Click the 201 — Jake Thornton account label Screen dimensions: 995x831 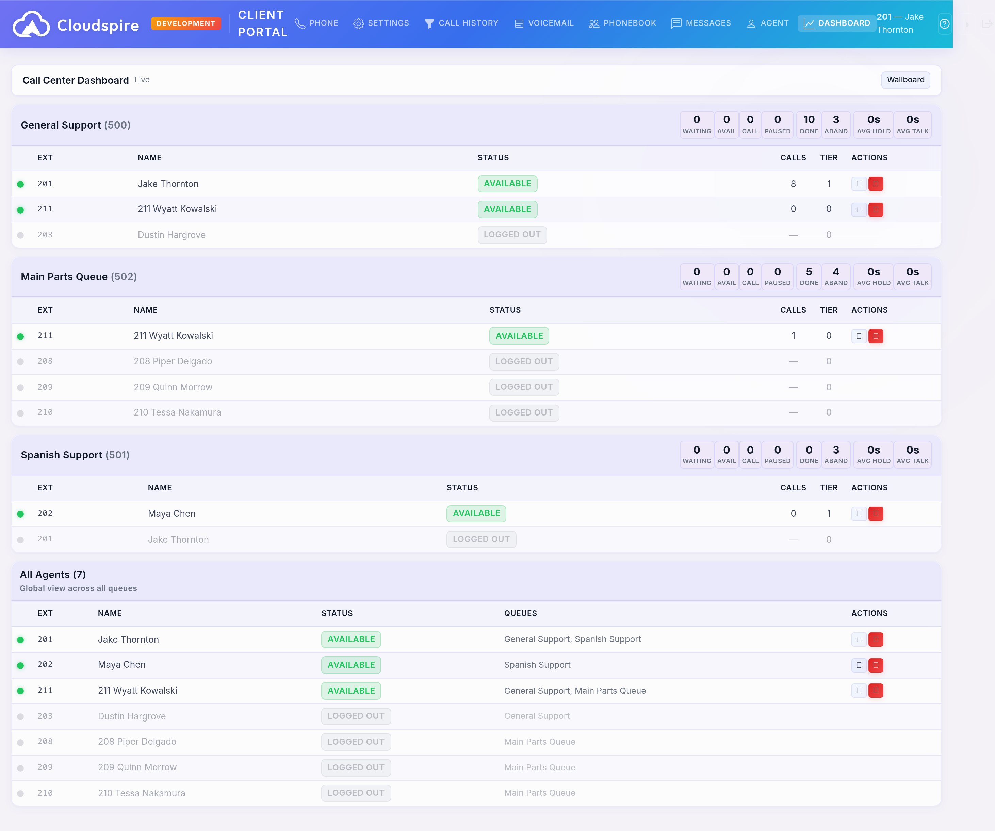900,23
